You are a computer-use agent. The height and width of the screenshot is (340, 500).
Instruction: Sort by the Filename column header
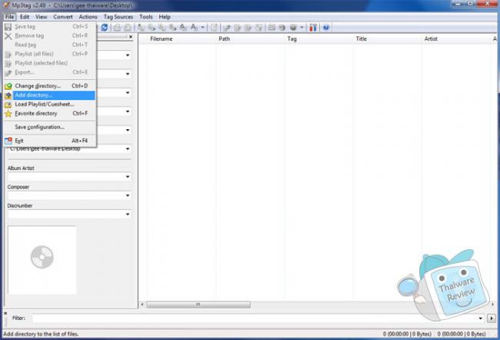181,39
